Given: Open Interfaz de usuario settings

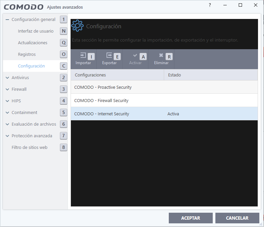Looking at the screenshot, I should (36, 31).
